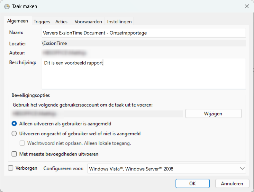Toggle the Verborgen checkbox
Screen dimensions: 254x192
pyautogui.click(x=11, y=168)
